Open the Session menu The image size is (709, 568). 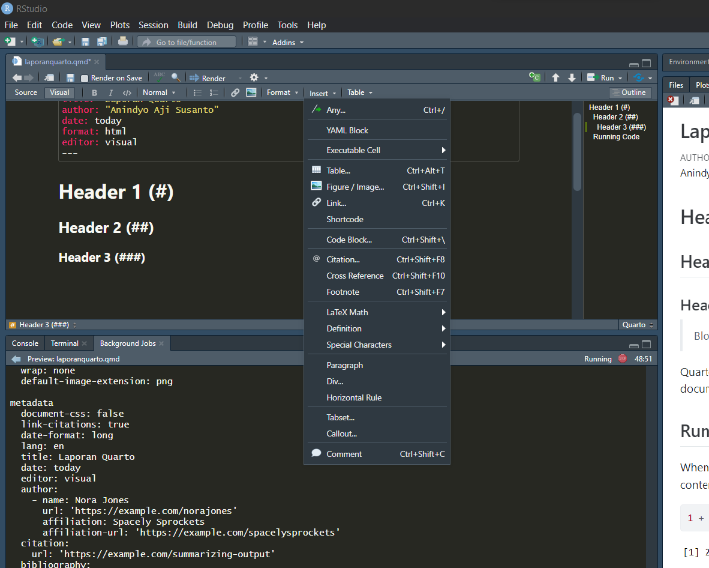pos(154,25)
